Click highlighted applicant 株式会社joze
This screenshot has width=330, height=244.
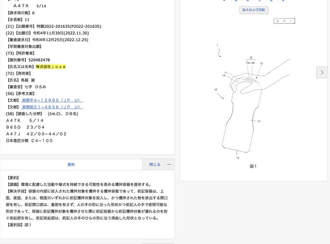(x=51, y=67)
